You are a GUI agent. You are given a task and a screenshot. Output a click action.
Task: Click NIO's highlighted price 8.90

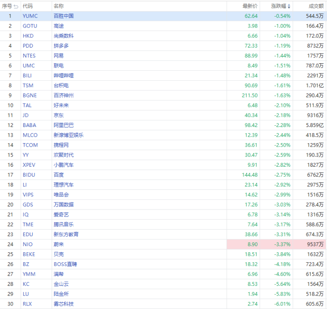(252, 244)
